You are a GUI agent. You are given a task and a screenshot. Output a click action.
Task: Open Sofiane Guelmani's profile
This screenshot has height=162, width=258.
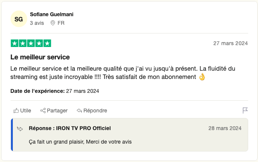coord(51,14)
